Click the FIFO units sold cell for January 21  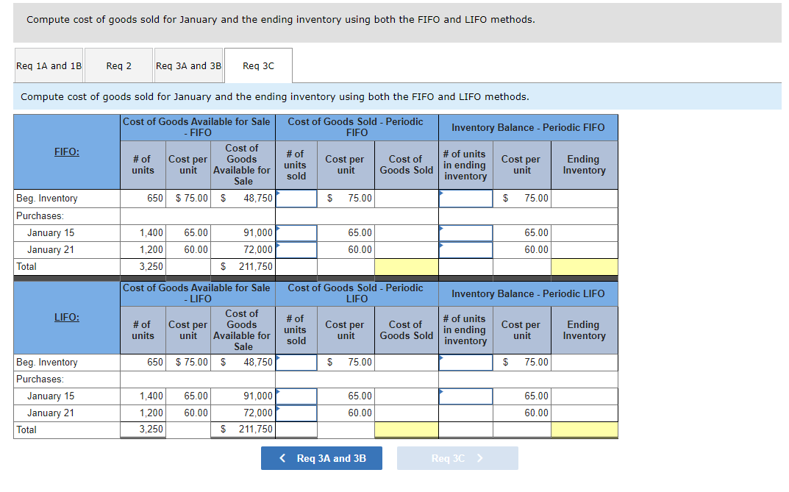click(296, 249)
